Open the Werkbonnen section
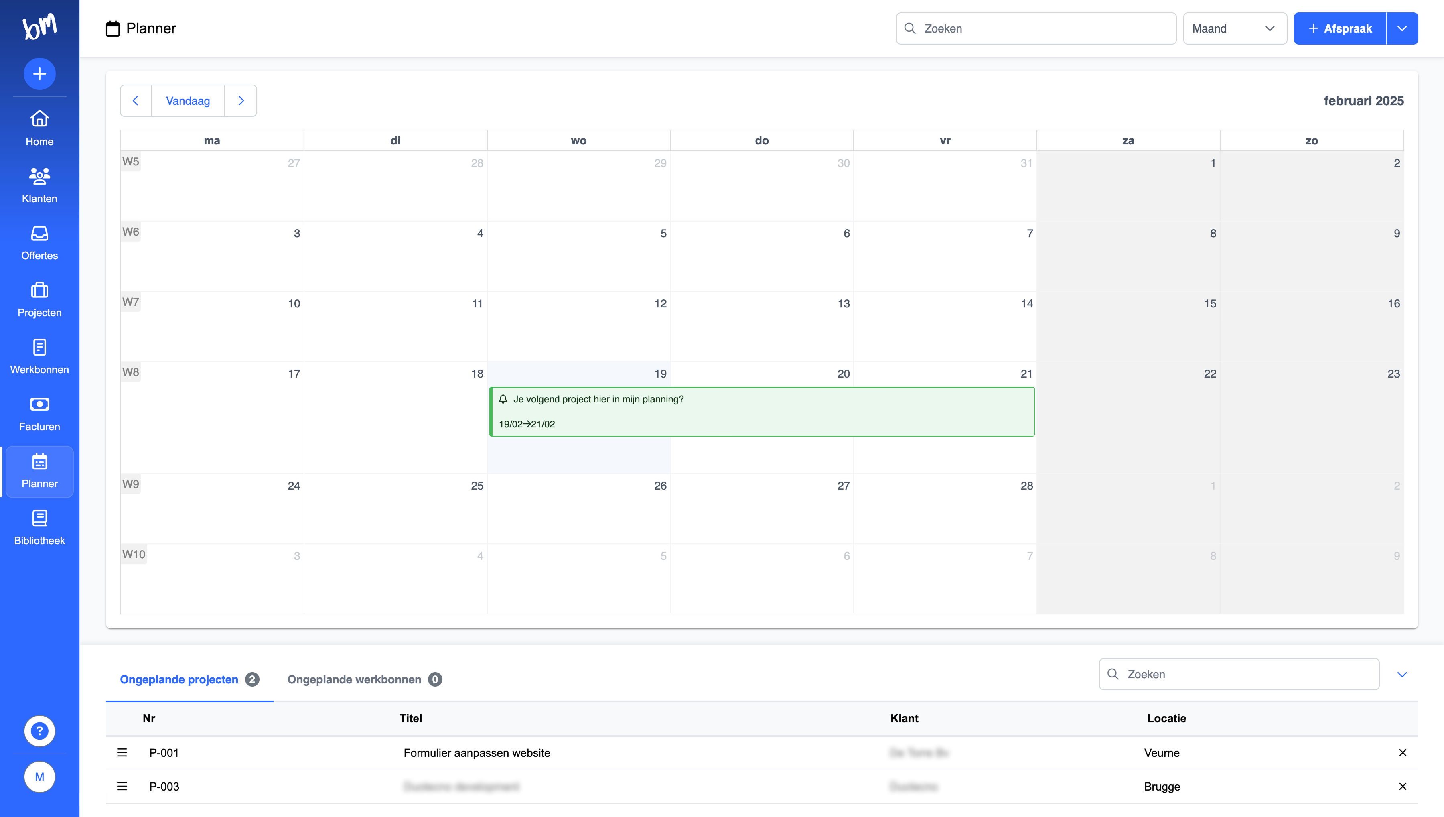1444x817 pixels. click(39, 356)
